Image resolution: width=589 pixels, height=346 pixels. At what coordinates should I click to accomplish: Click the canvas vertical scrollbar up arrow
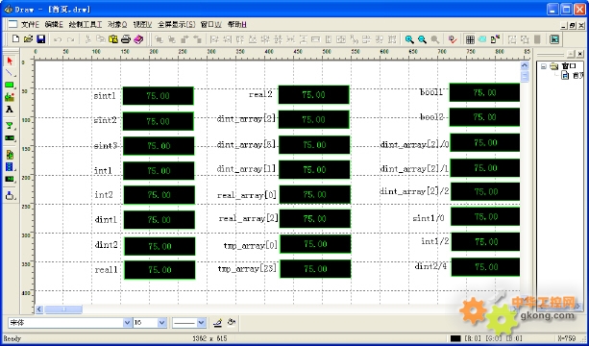click(525, 65)
